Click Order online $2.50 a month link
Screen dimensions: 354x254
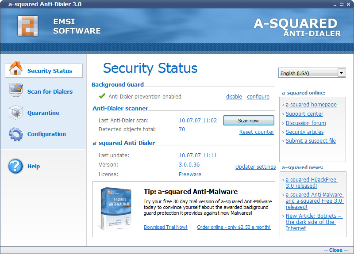[234, 227]
